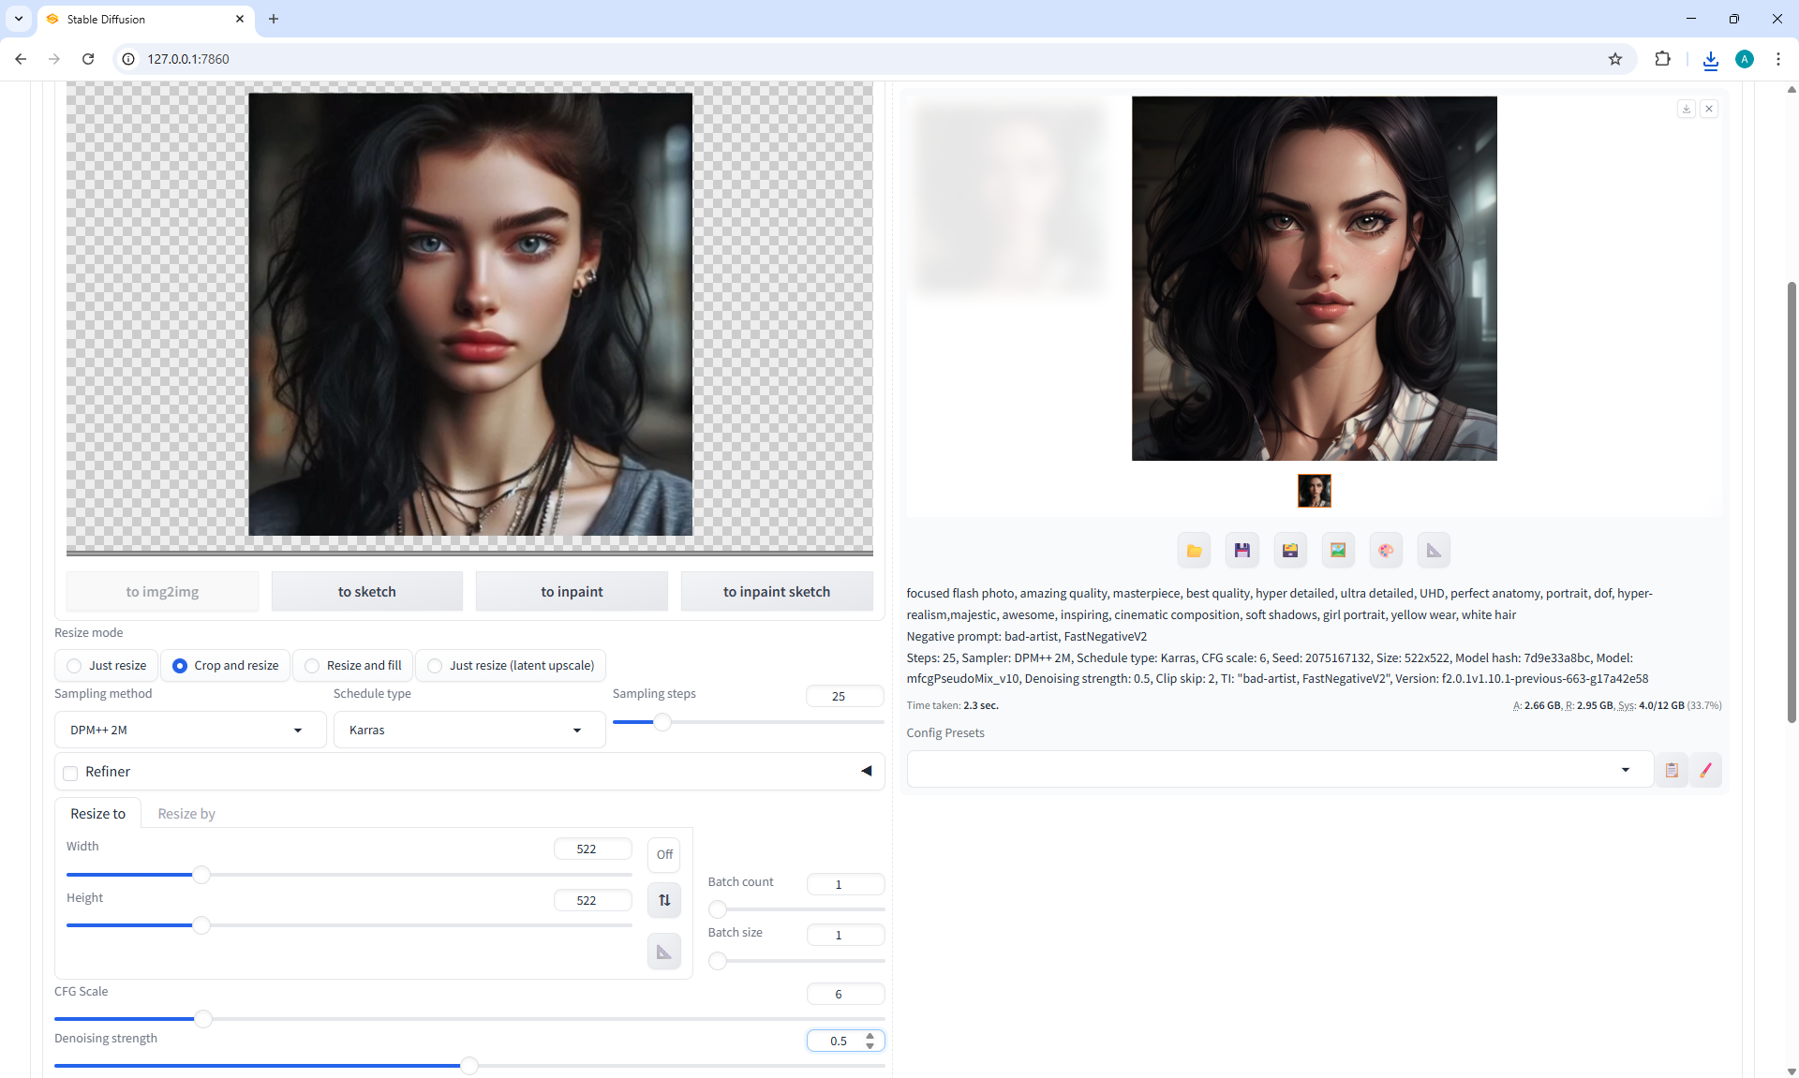Open the Sampling method DPM++ 2M dropdown

pyautogui.click(x=189, y=730)
